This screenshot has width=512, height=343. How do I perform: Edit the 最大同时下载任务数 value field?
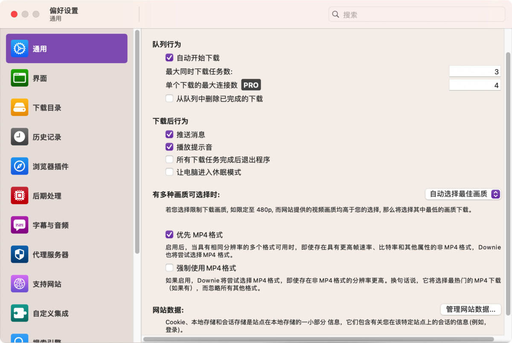[474, 71]
